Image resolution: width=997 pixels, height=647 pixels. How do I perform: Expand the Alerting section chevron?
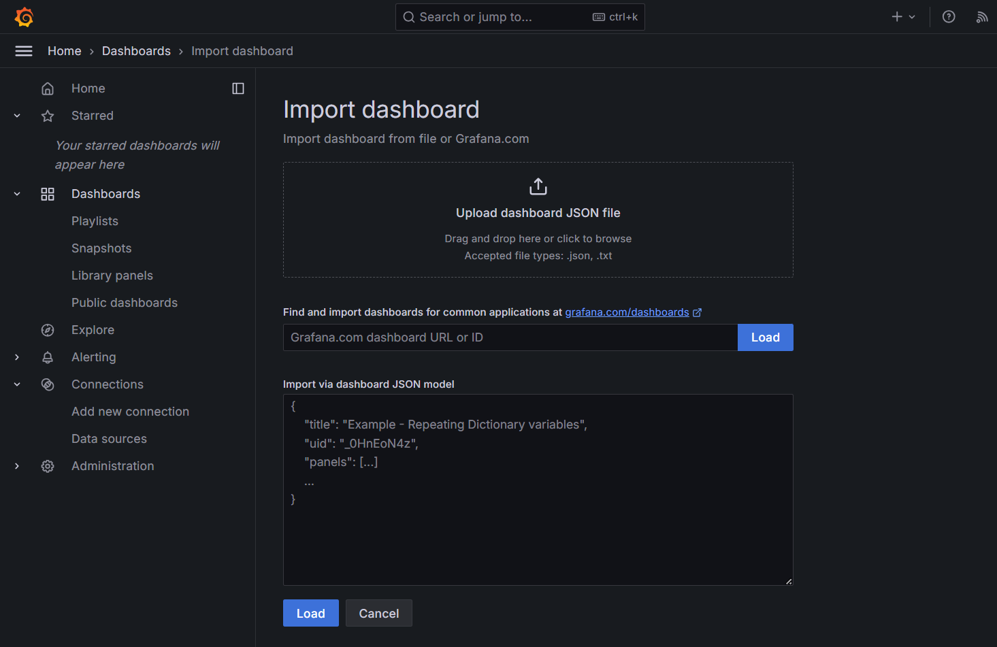tap(17, 357)
